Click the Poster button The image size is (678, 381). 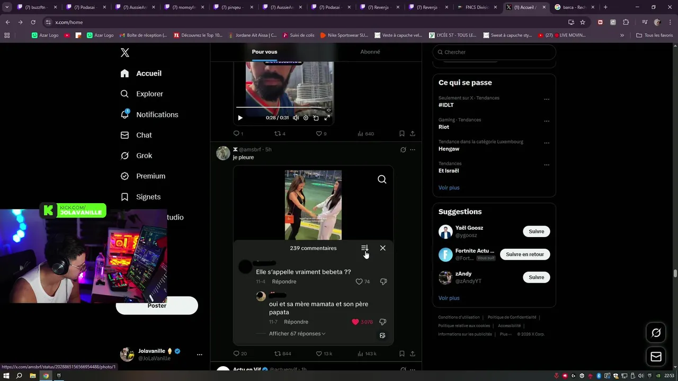(157, 306)
